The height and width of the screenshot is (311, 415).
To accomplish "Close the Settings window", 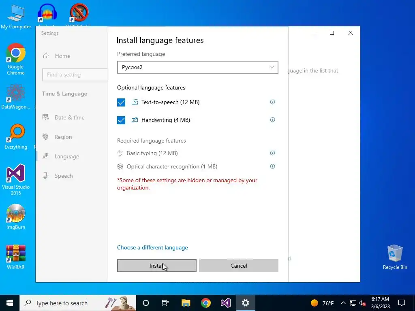I will coord(351,33).
